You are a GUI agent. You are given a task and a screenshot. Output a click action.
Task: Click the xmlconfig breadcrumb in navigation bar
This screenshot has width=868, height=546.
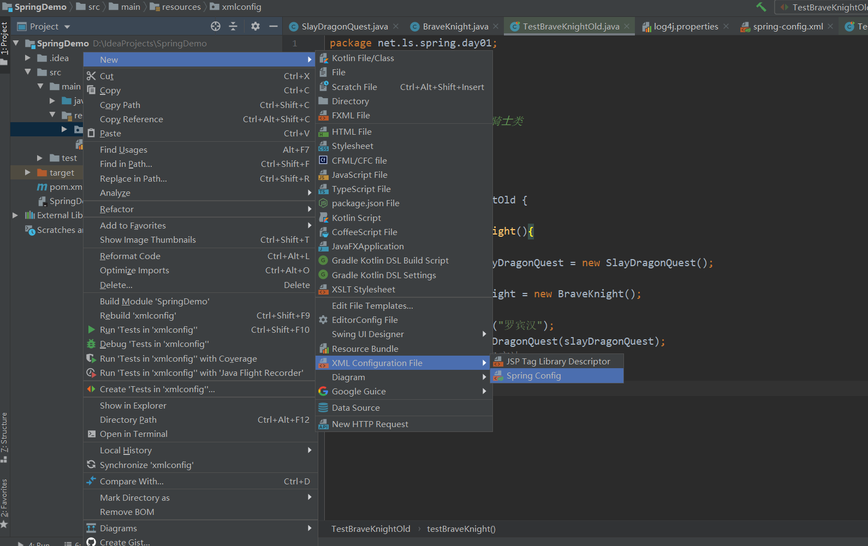[236, 7]
